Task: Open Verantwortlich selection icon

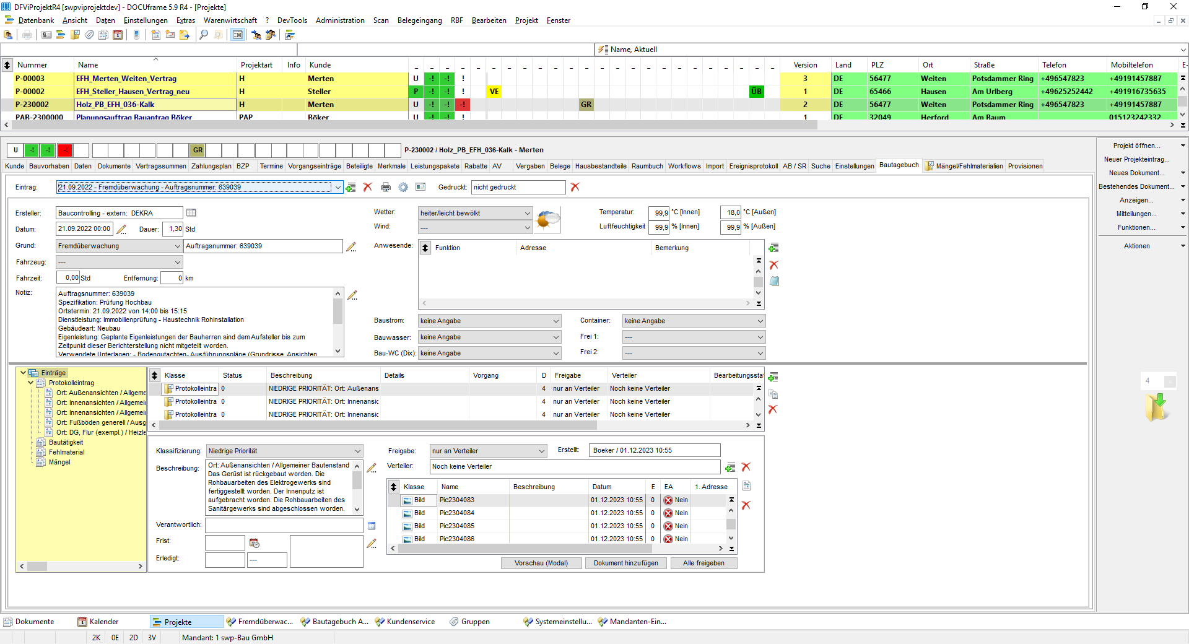Action: coord(372,526)
